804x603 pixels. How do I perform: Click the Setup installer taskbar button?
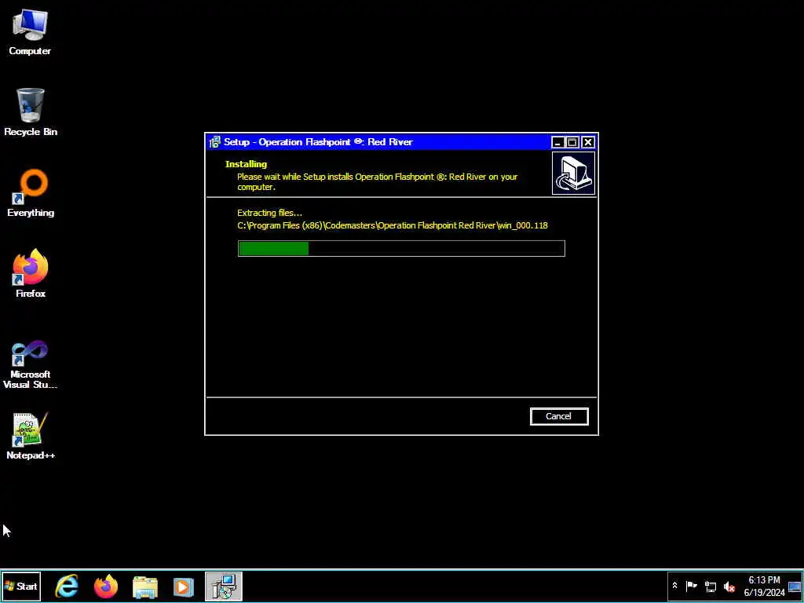coord(224,586)
